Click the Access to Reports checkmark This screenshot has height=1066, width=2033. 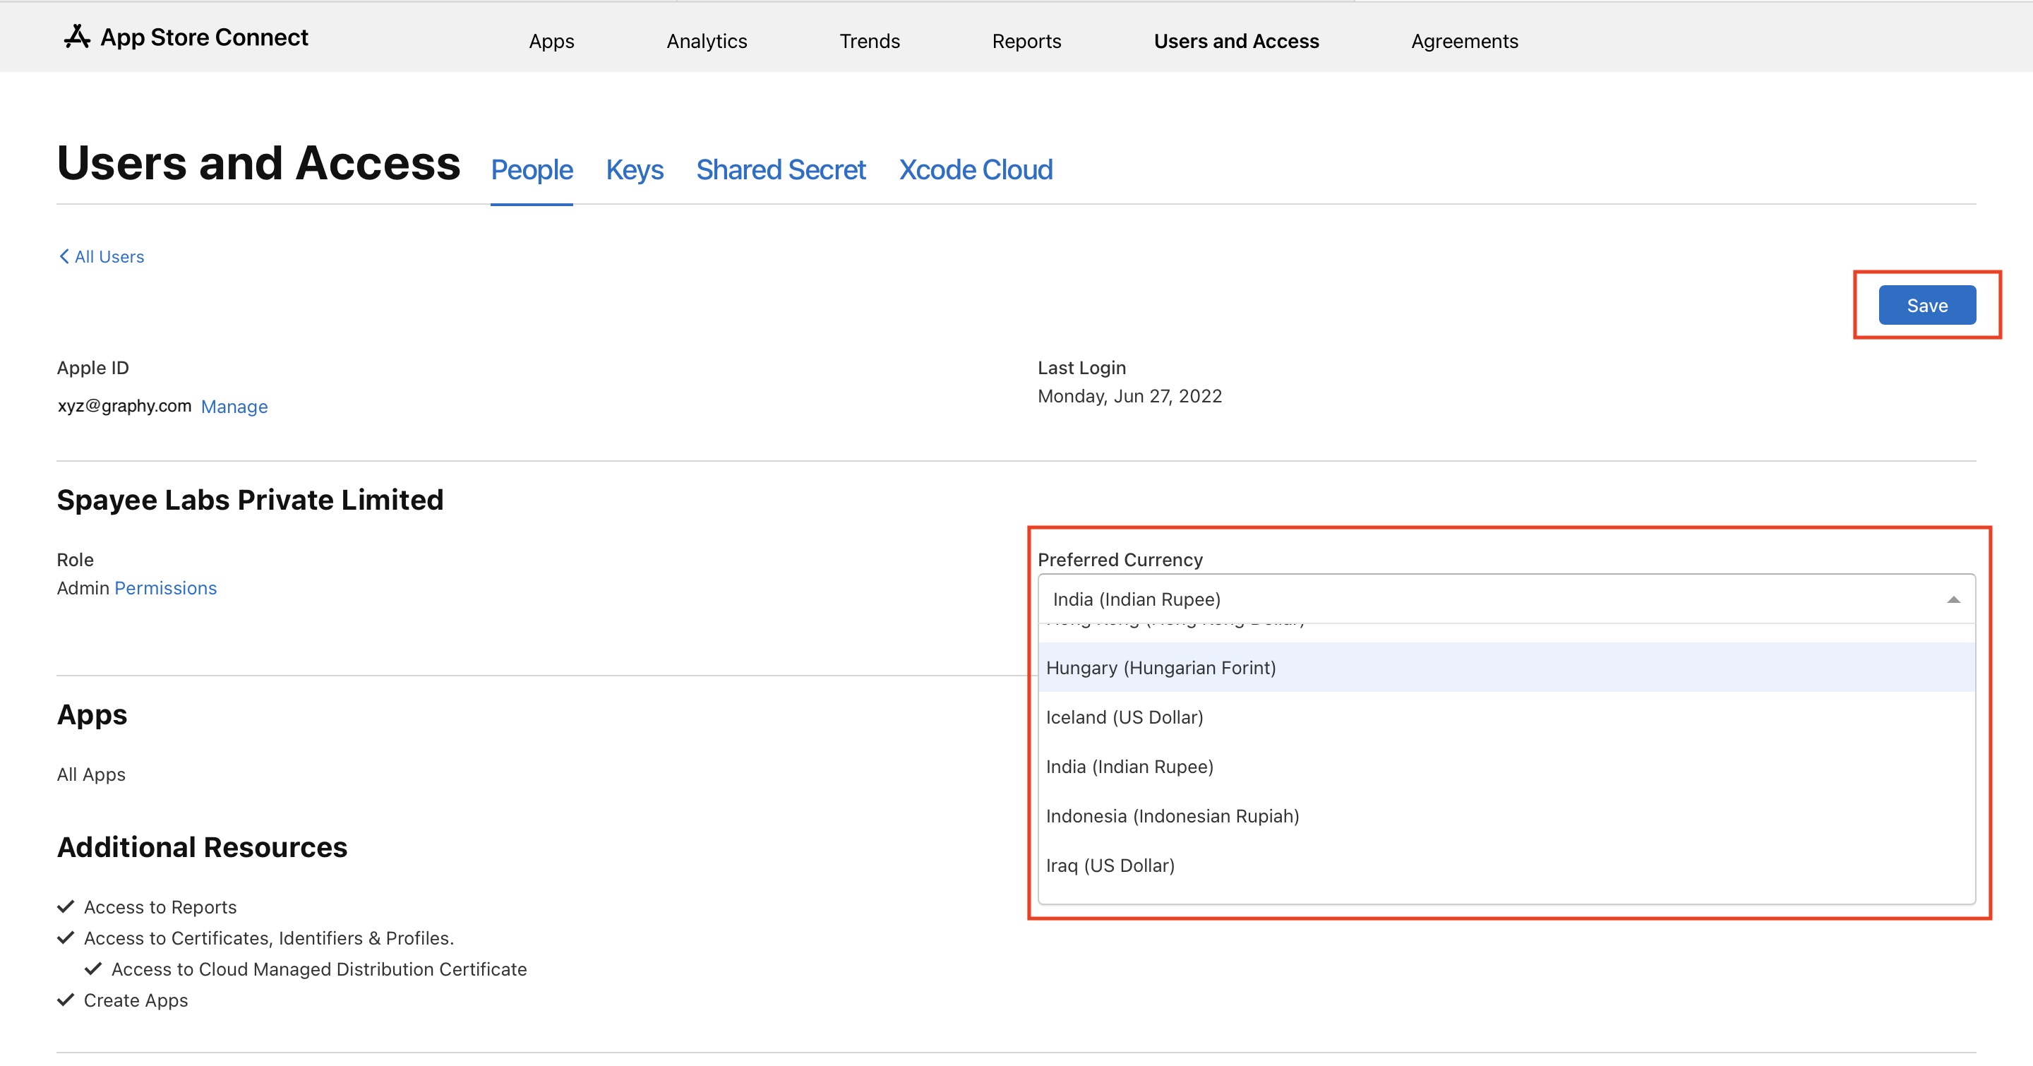click(x=66, y=906)
